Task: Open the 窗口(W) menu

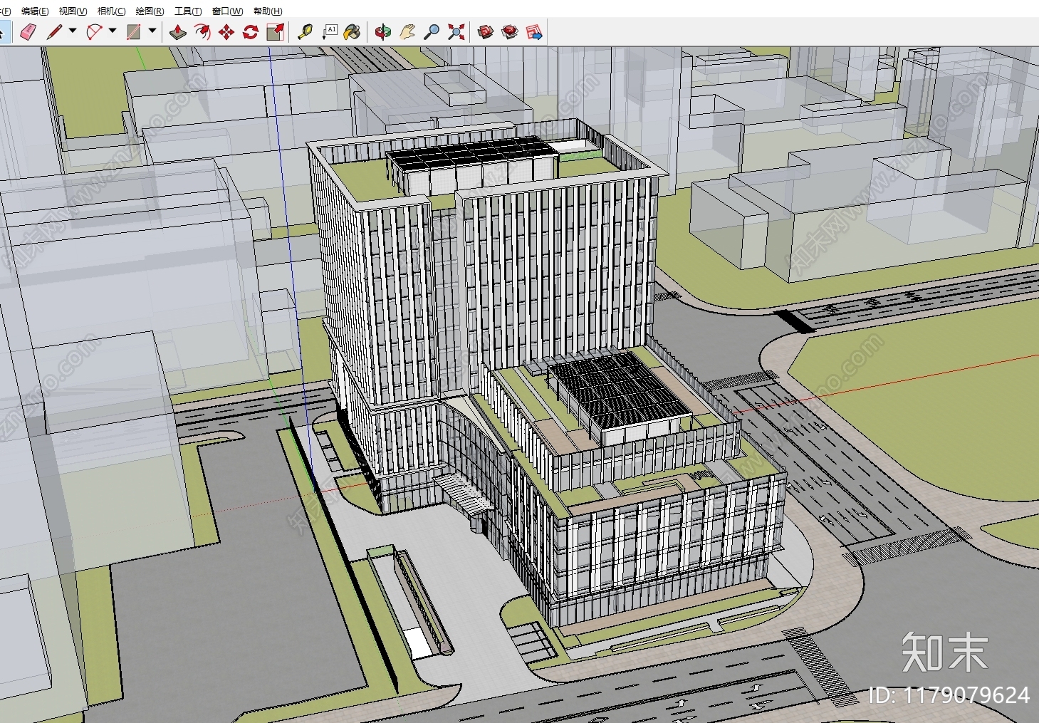Action: (227, 11)
